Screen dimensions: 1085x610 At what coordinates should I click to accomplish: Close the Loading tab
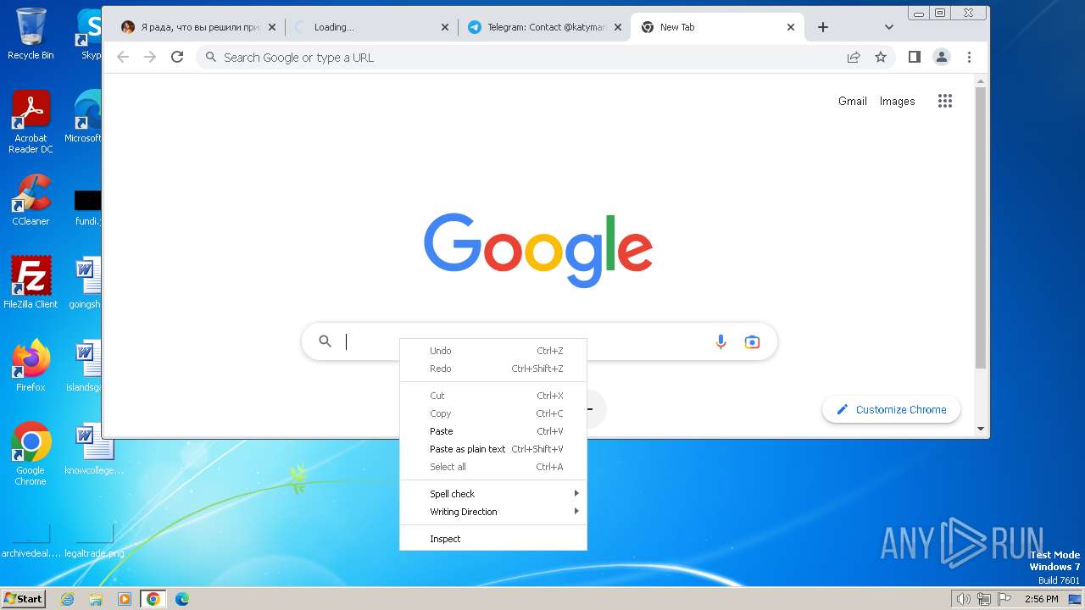coord(445,27)
